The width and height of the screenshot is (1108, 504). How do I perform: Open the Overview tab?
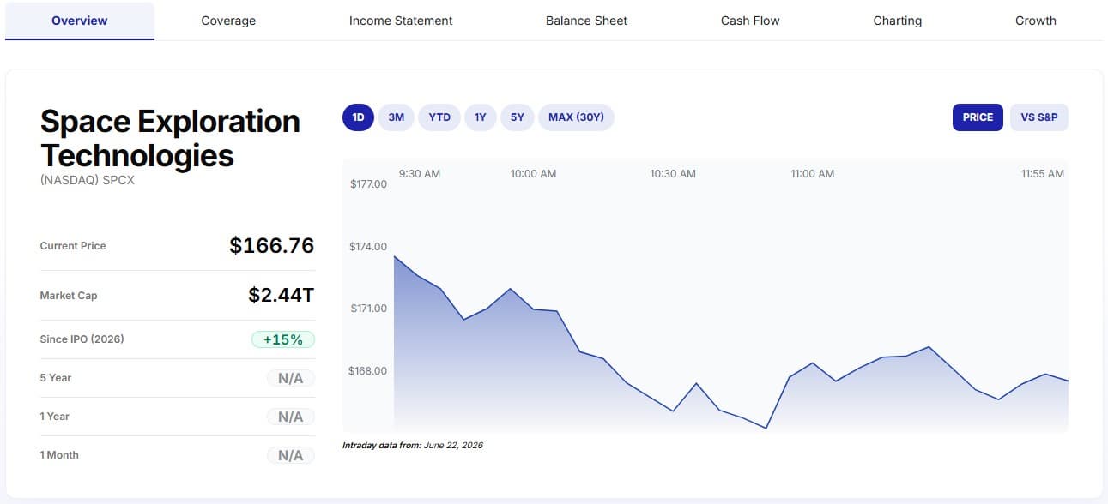pyautogui.click(x=80, y=21)
